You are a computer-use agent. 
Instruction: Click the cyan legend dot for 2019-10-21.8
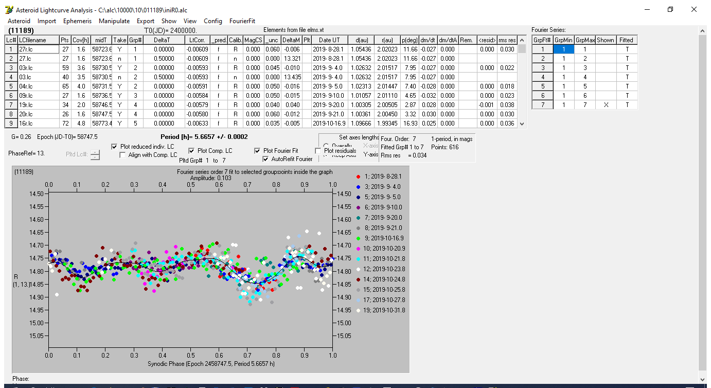[359, 259]
